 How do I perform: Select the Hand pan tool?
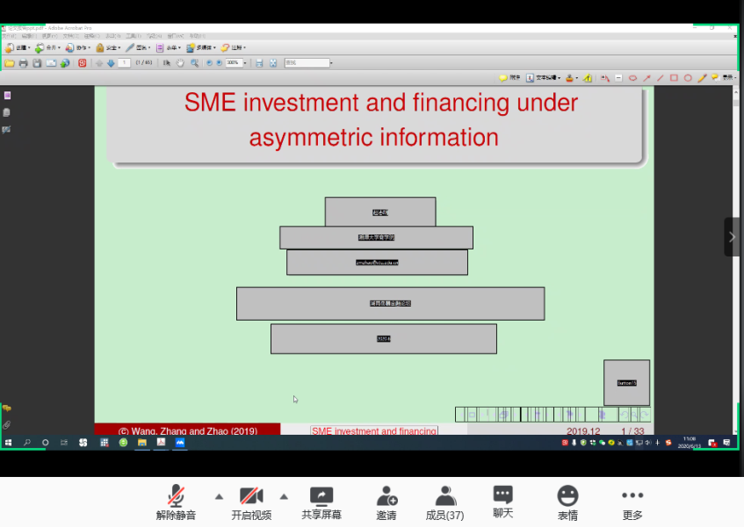click(x=180, y=63)
